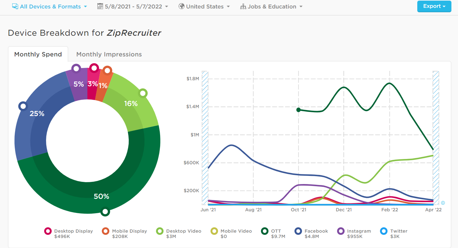Click the $496K value under Desktop Display
The image size is (458, 248).
point(62,236)
